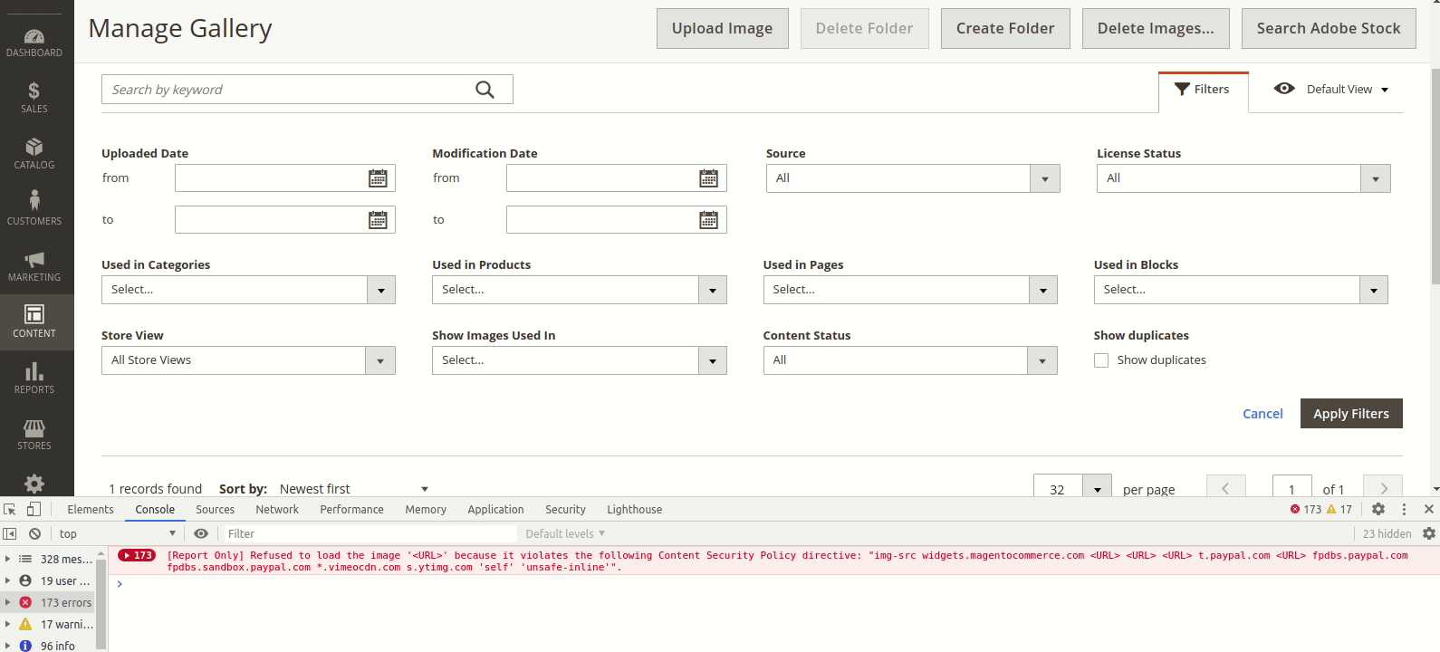
Task: Close the DevTools panel
Action: [1429, 509]
